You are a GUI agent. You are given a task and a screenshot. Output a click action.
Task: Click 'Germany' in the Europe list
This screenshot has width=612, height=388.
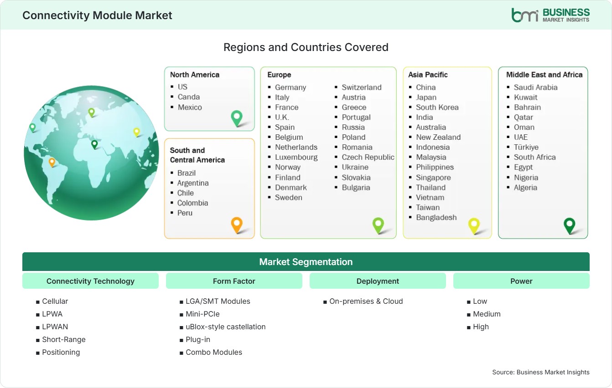[290, 87]
